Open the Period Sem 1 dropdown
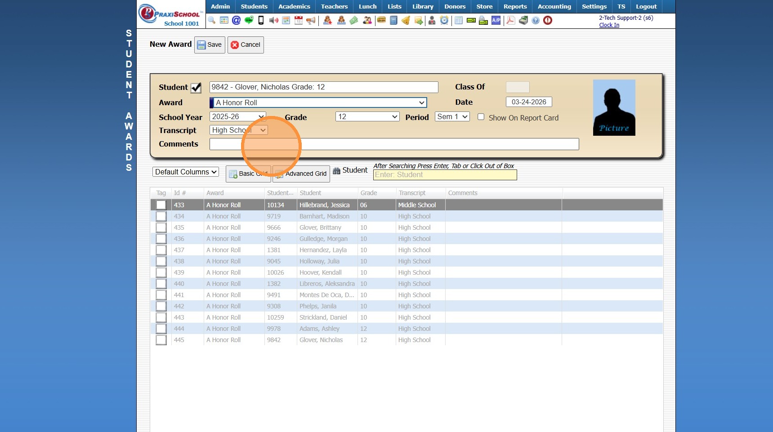This screenshot has width=773, height=432. (x=452, y=117)
